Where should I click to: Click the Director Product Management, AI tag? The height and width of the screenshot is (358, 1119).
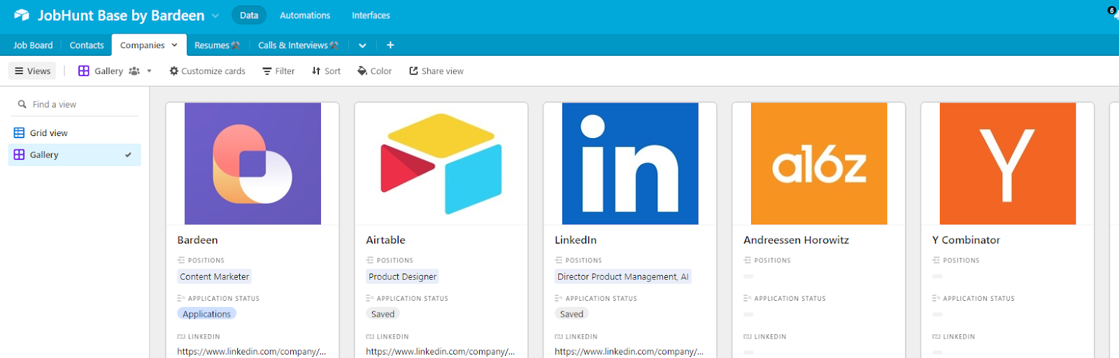tap(623, 277)
